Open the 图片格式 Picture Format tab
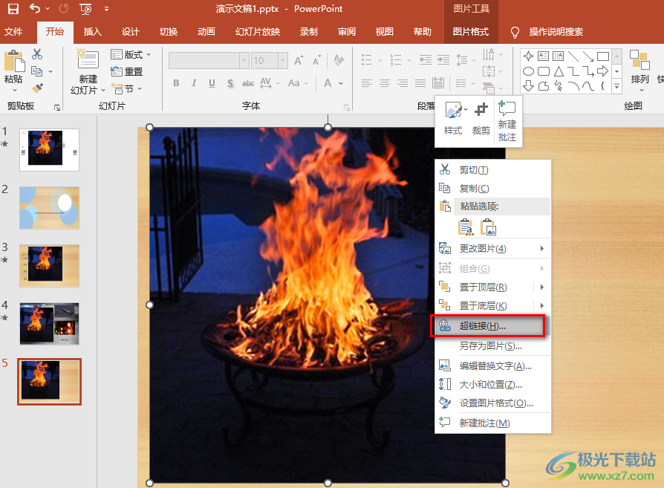Image resolution: width=664 pixels, height=488 pixels. click(471, 32)
